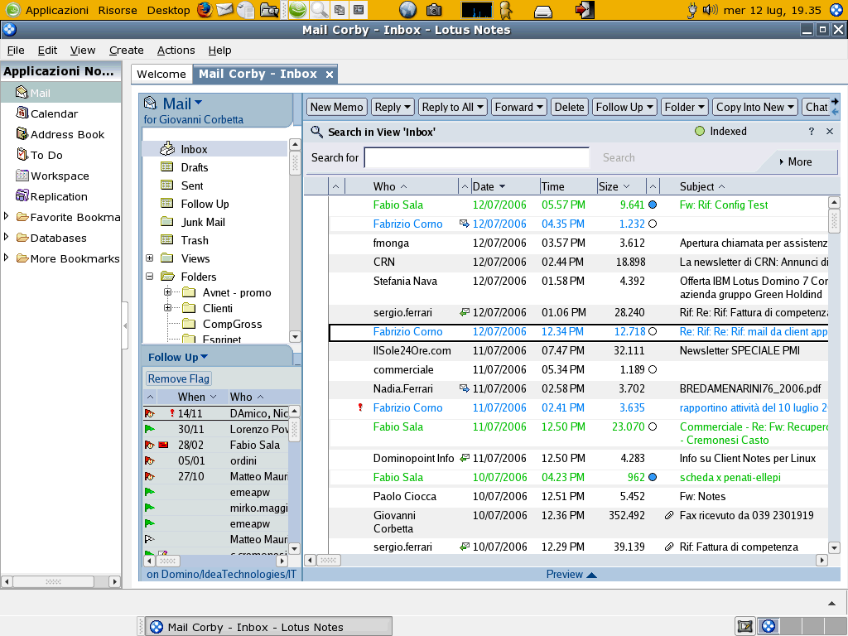Click the Delete button
Viewport: 848px width, 636px height.
point(569,107)
